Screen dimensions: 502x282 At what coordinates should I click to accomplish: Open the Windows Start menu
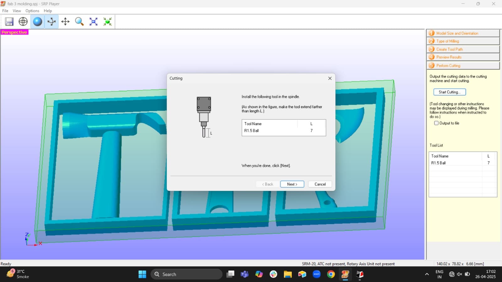tap(142, 274)
